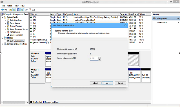Expand the Performance node

pyautogui.click(x=5, y=32)
